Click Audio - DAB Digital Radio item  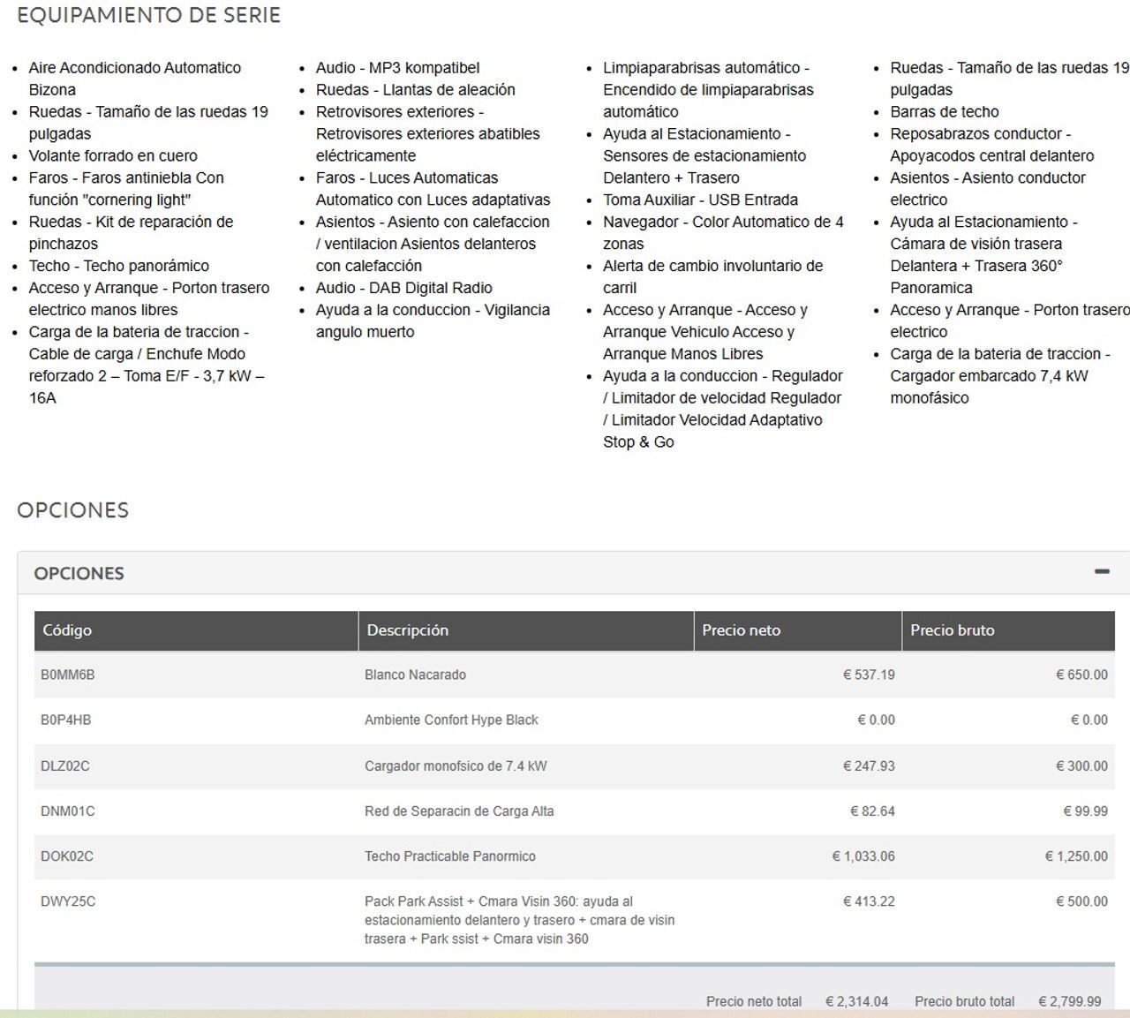(404, 289)
